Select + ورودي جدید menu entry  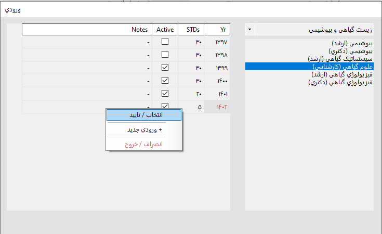coord(144,129)
